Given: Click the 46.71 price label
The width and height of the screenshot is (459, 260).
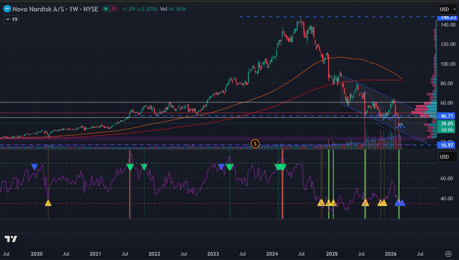Looking at the screenshot, I should (446, 115).
